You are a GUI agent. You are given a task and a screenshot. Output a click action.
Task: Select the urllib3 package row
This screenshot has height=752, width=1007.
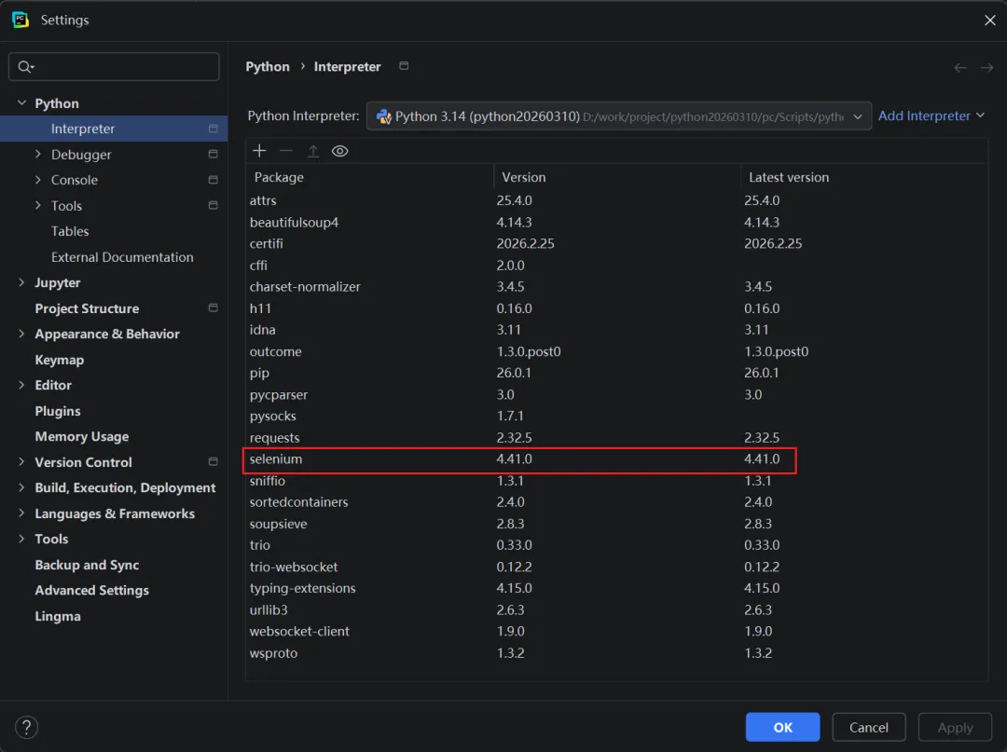[616, 609]
